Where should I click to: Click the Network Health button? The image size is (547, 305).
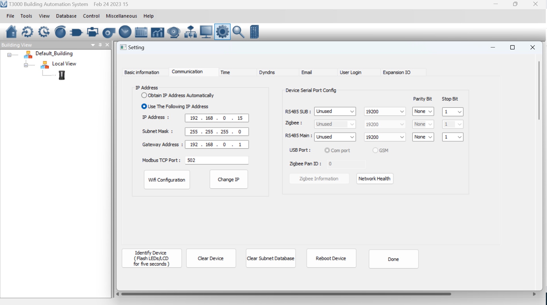[x=374, y=179]
